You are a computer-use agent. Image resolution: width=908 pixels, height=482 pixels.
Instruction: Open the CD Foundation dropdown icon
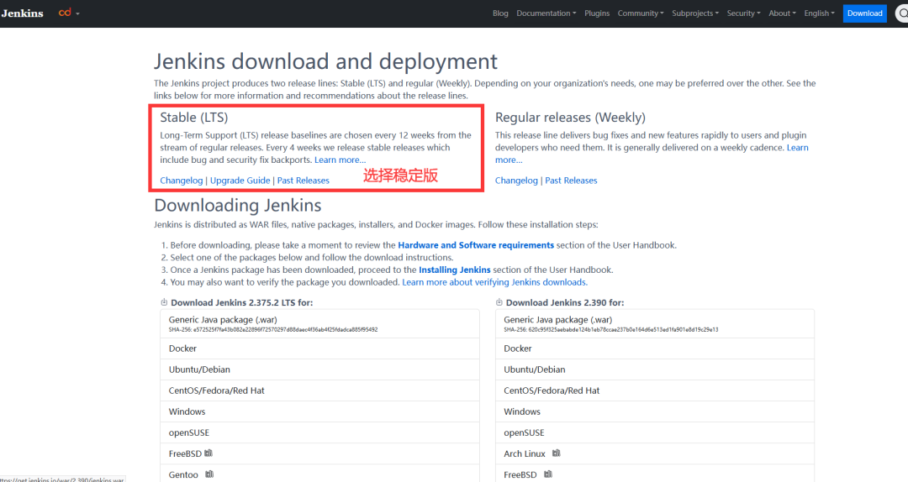[68, 13]
